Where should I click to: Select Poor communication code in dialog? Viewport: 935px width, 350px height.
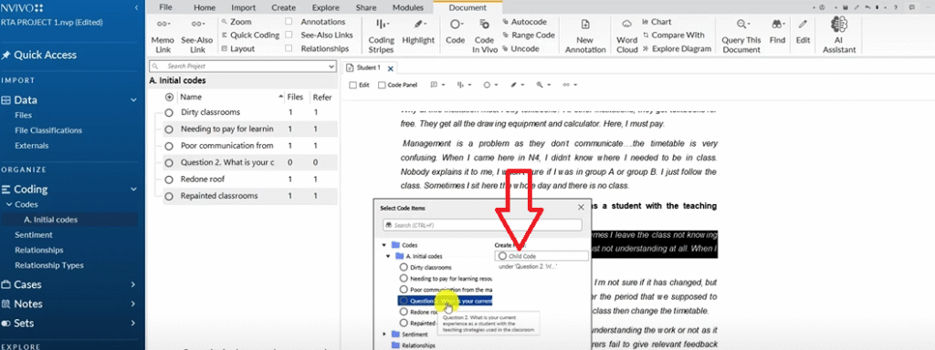(446, 290)
